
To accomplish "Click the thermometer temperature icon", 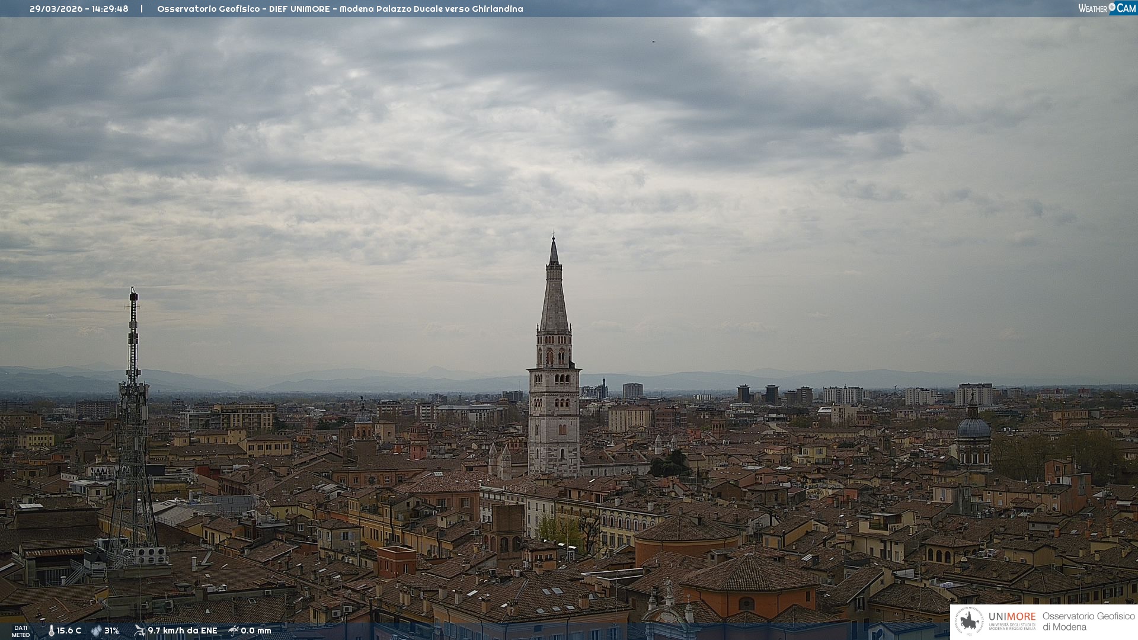I will (51, 631).
